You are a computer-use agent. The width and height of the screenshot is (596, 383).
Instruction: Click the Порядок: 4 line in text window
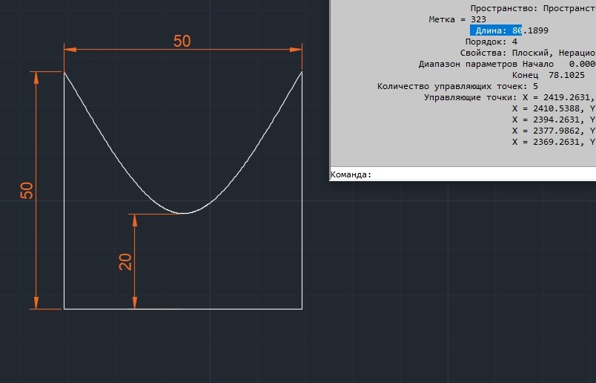click(x=491, y=42)
